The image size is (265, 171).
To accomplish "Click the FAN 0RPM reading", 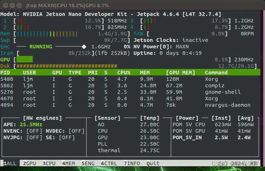I will pyautogui.click(x=247, y=34).
